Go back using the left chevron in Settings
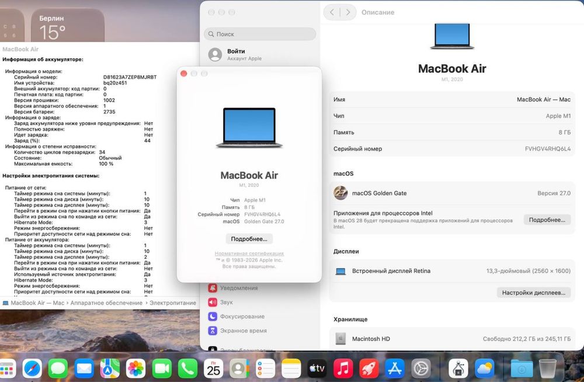Image resolution: width=584 pixels, height=382 pixels. click(332, 12)
